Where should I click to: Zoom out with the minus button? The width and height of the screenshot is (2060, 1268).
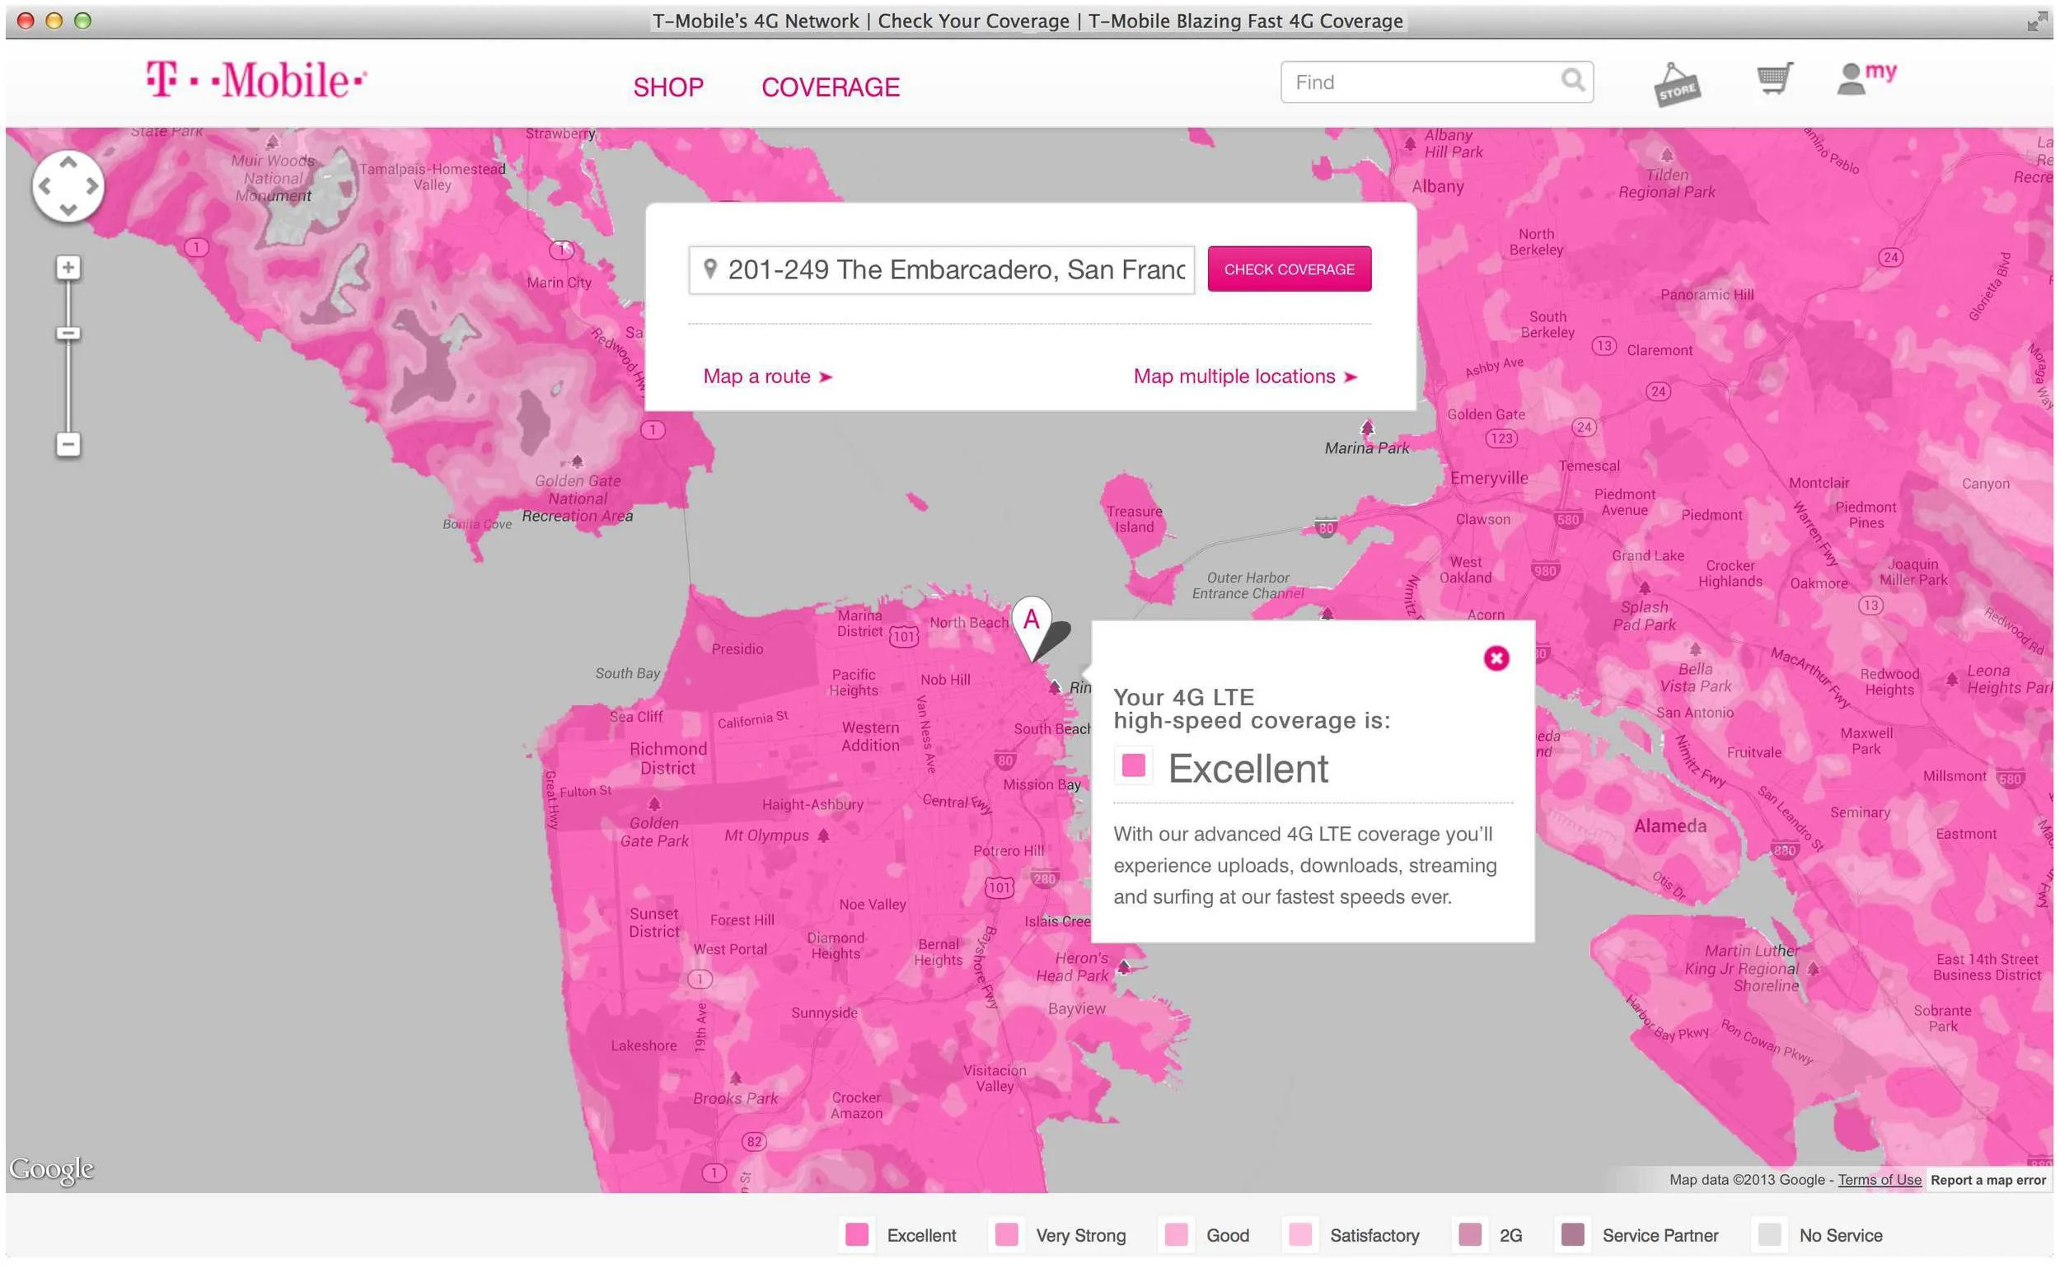(68, 444)
